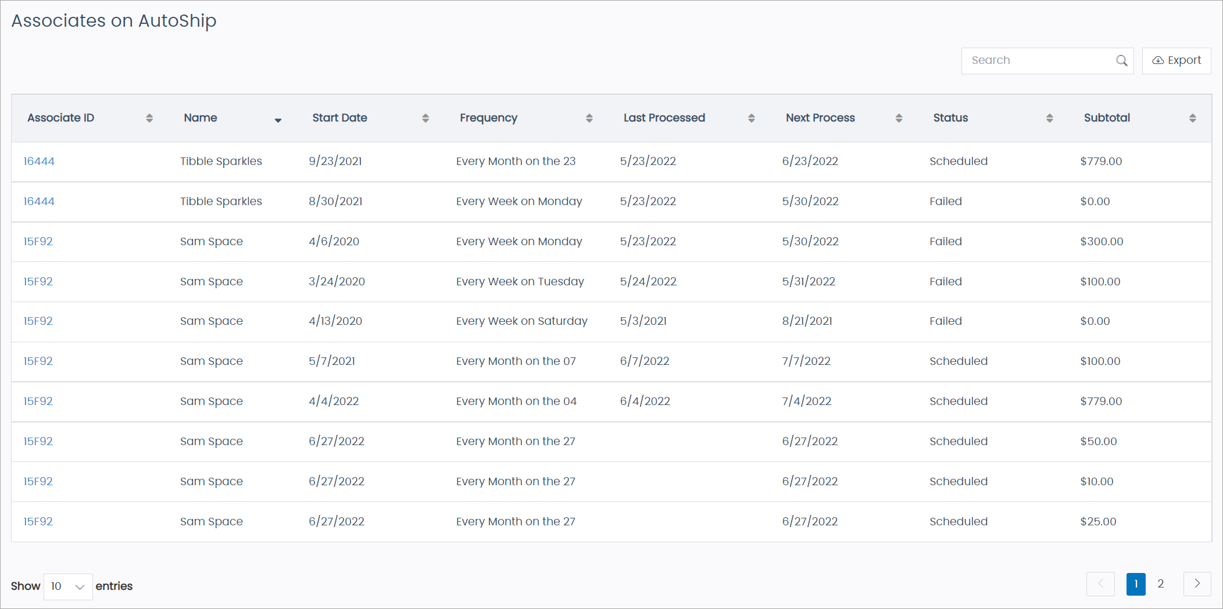Click the search magnifier icon
The image size is (1223, 609).
point(1121,60)
